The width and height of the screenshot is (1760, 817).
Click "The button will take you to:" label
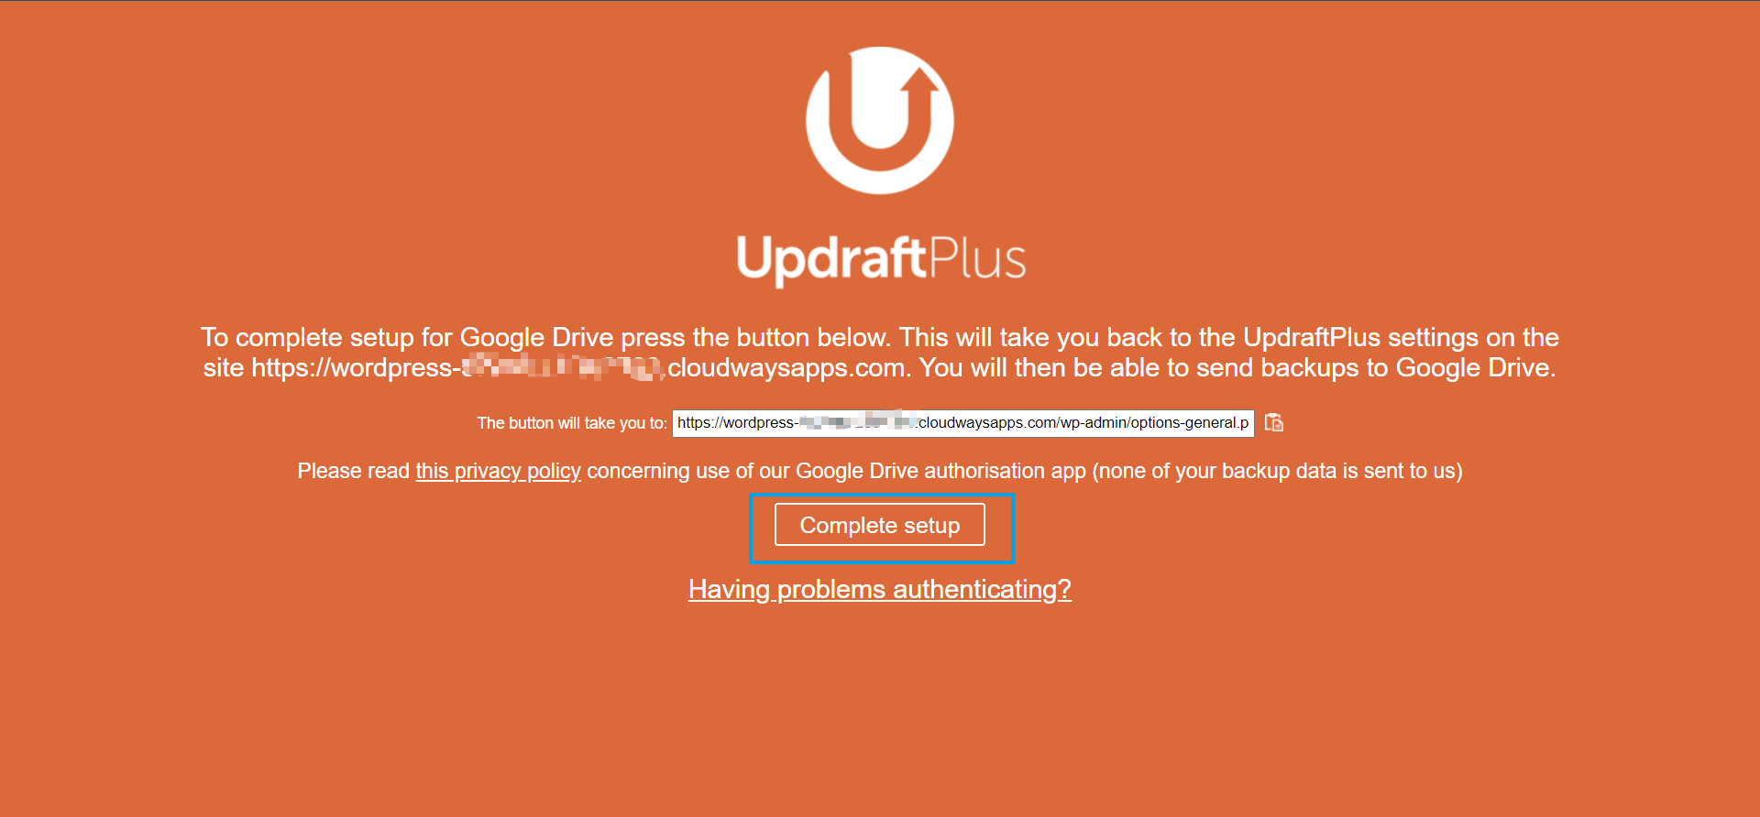pyautogui.click(x=572, y=423)
